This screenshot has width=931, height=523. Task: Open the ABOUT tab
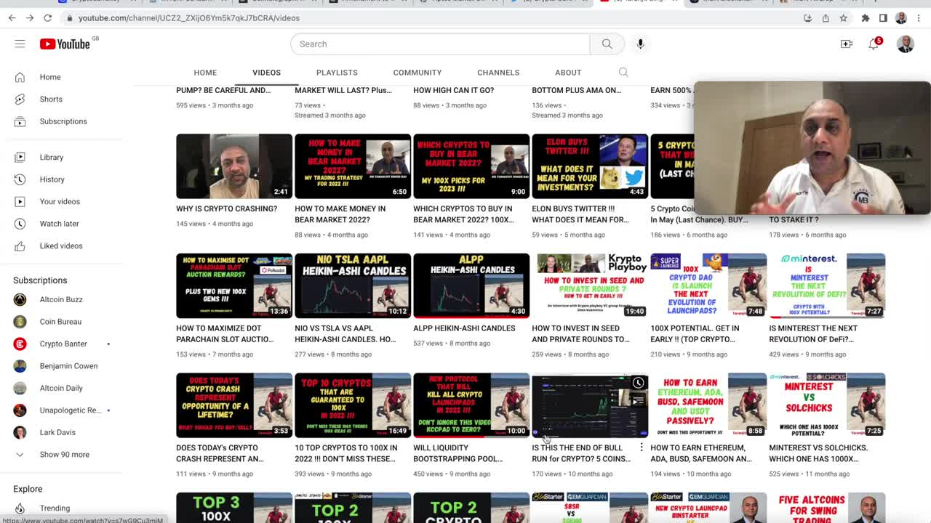568,73
